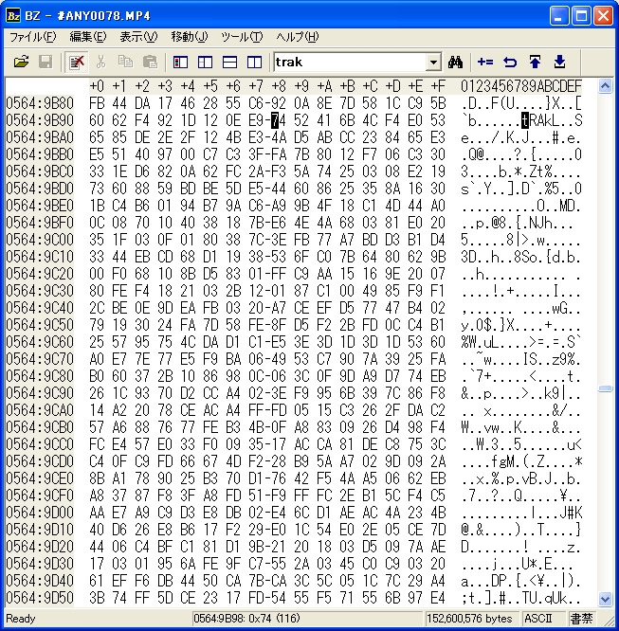The image size is (619, 631).
Task: Open the 移動(J) menu
Action: pos(190,37)
